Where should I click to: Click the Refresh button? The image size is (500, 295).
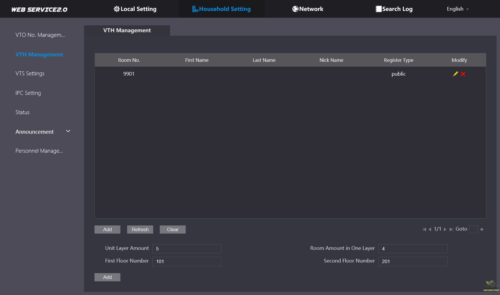140,229
